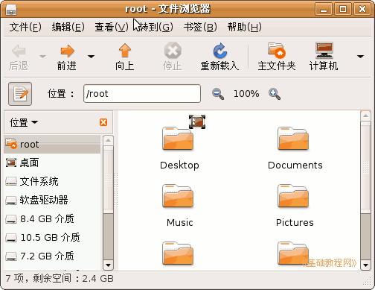Open the sidebar 位置 dropdown
The image size is (375, 290).
tap(24, 122)
